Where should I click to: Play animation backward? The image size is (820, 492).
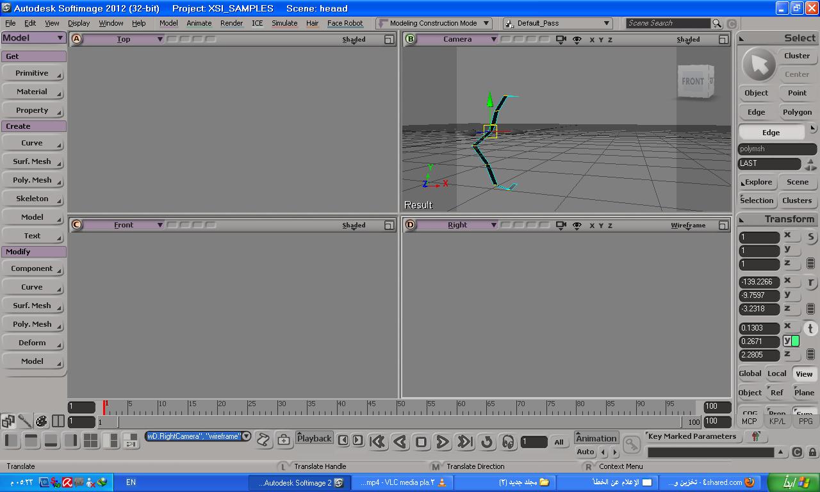pyautogui.click(x=400, y=441)
